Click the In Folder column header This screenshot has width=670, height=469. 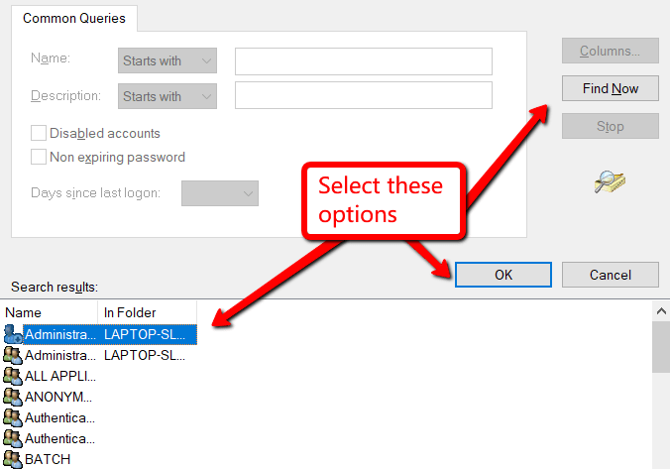click(x=147, y=312)
